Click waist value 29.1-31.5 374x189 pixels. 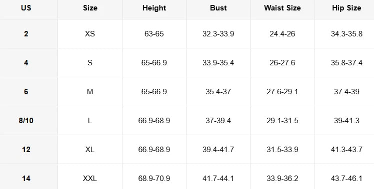(x=282, y=121)
